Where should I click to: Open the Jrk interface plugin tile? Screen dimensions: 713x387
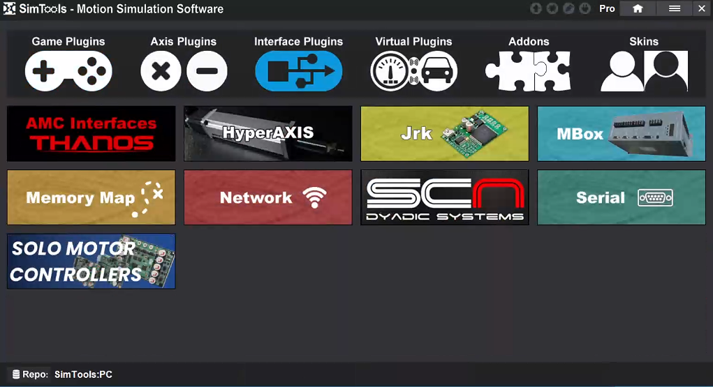(445, 134)
